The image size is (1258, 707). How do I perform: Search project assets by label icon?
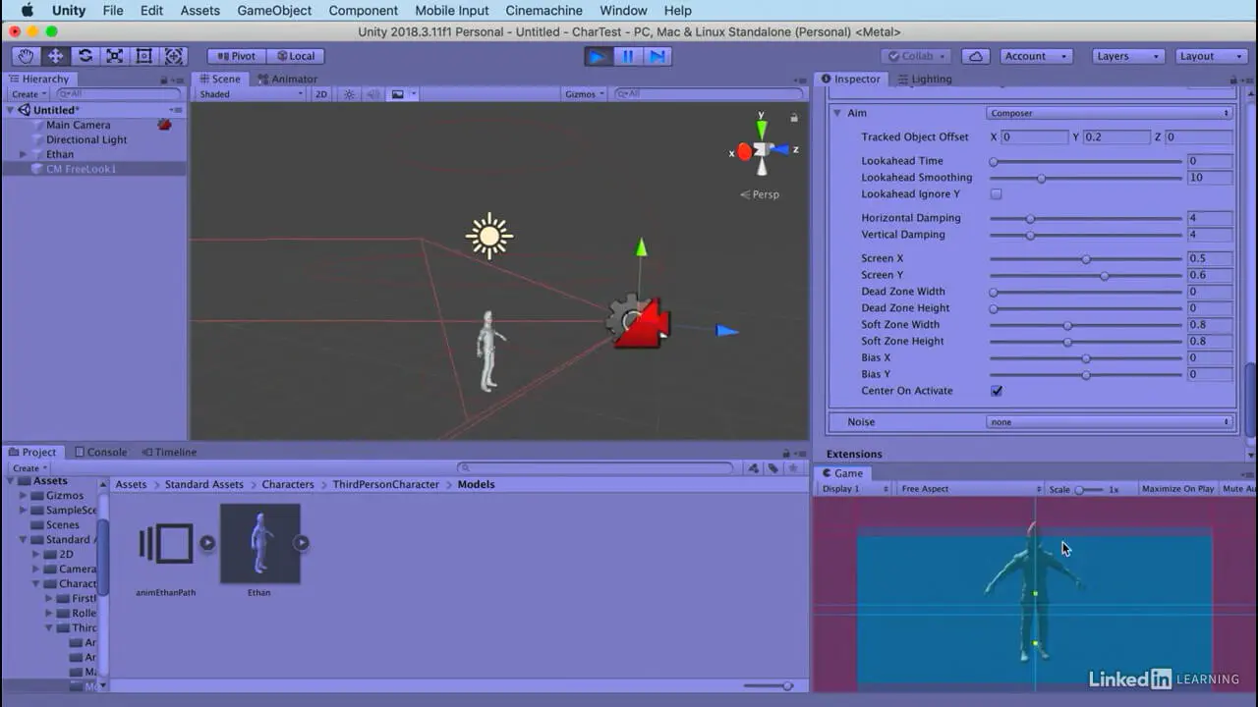coord(773,468)
